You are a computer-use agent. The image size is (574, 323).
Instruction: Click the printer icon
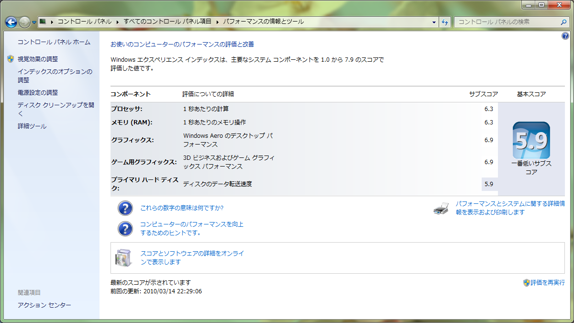pos(441,208)
